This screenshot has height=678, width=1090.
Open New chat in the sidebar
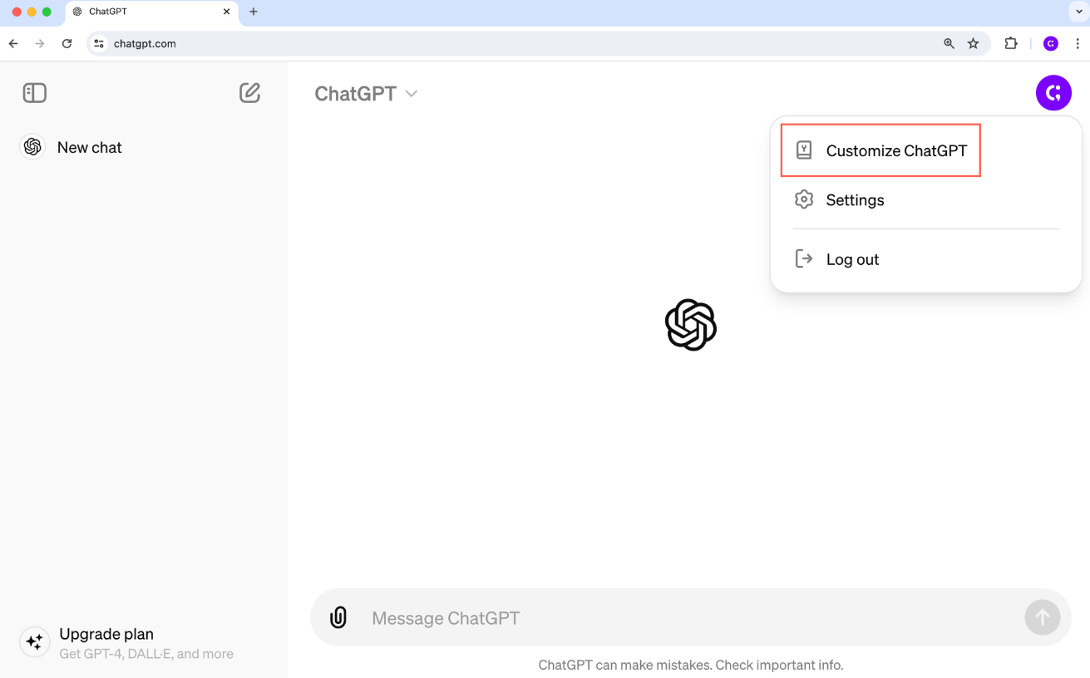coord(89,147)
